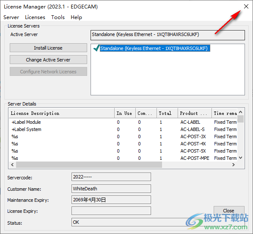Click Fixed Term in the AC-POST-MPE row
The width and height of the screenshot is (253, 234).
click(225, 158)
